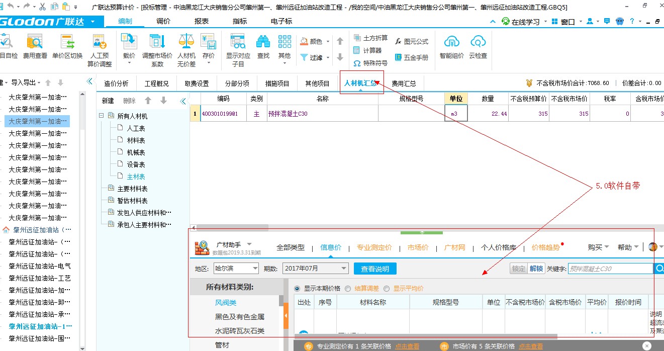Click the cut scissors icon in title bar

click(x=42, y=7)
